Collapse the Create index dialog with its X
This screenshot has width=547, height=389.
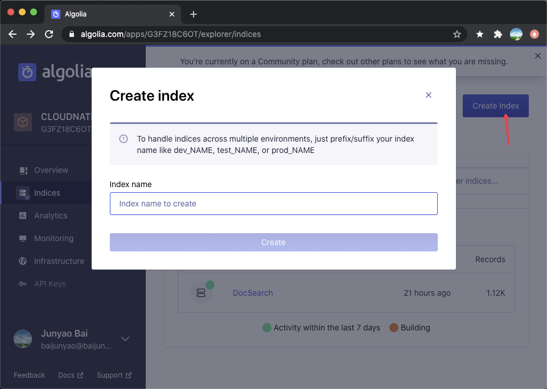click(x=429, y=95)
